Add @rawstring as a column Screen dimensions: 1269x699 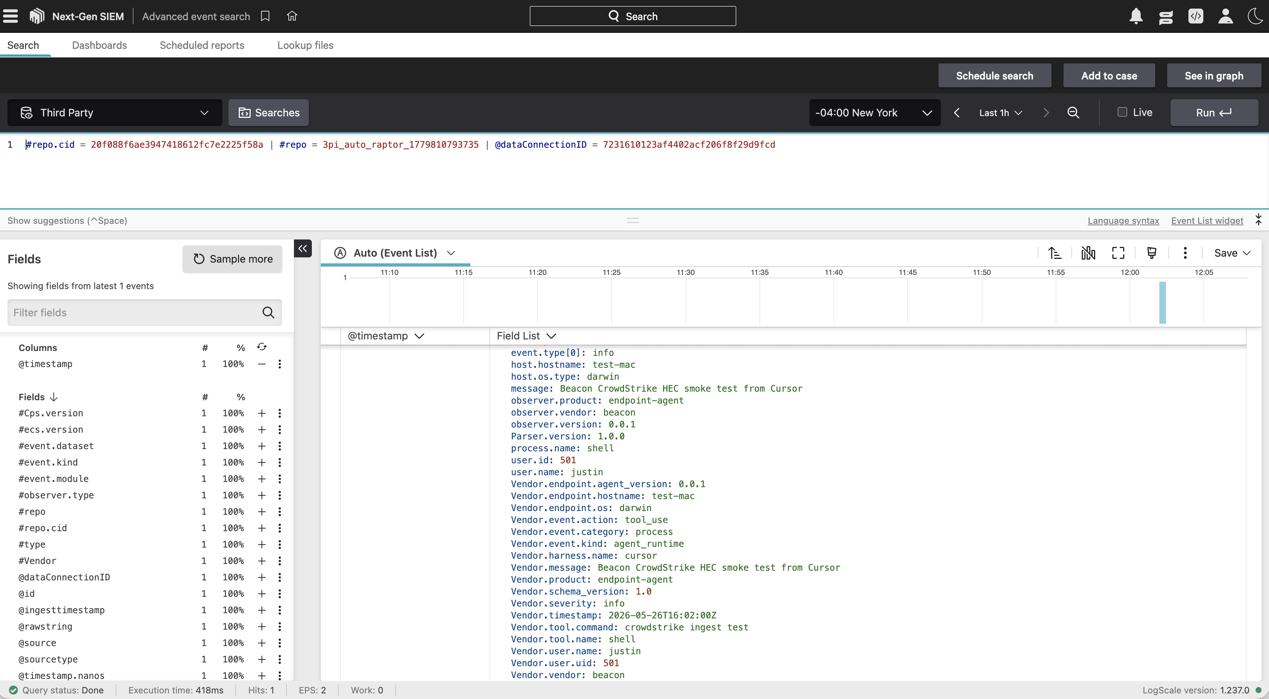(261, 627)
